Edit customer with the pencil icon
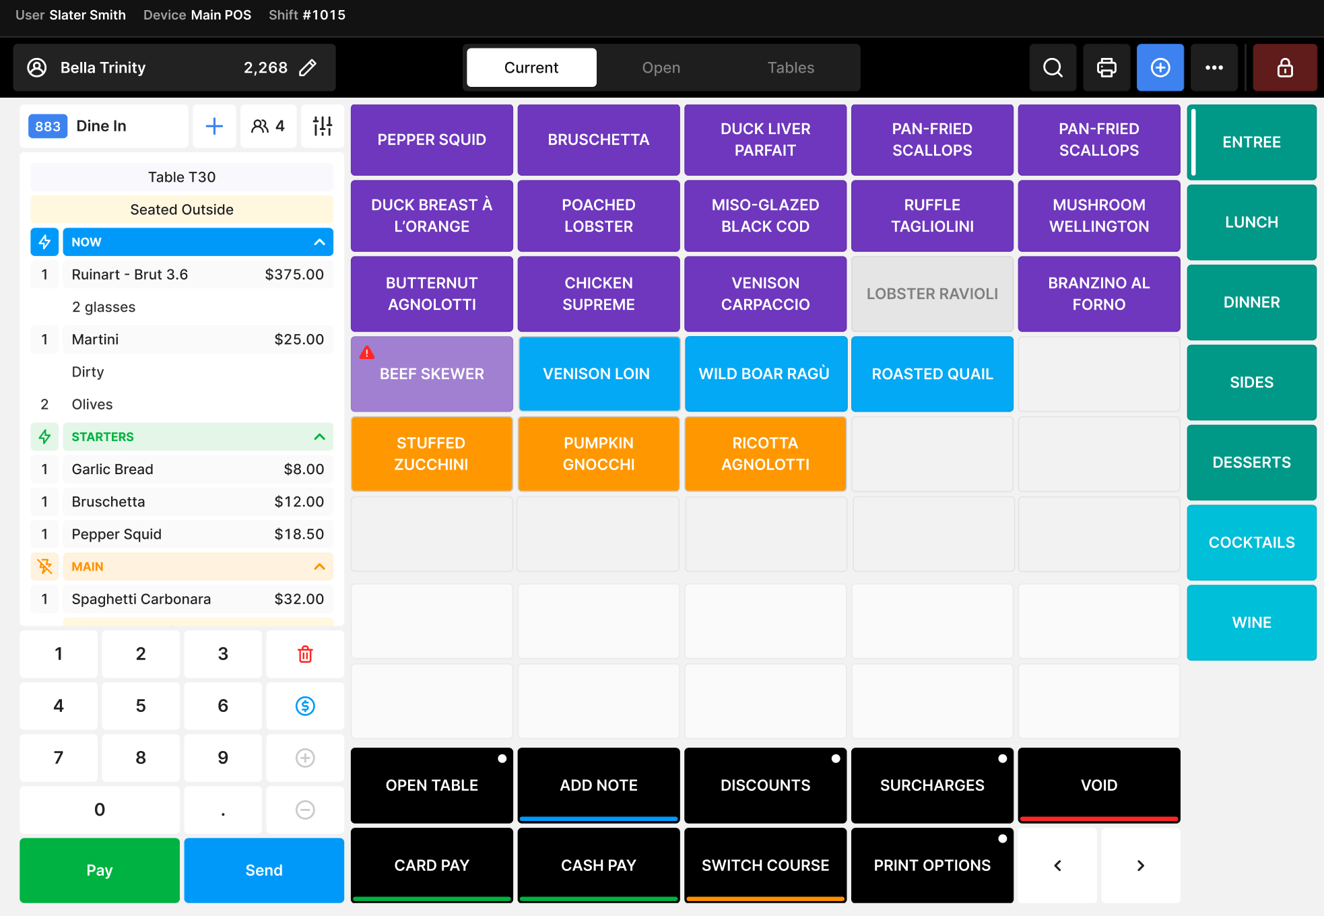This screenshot has width=1324, height=916. tap(308, 67)
